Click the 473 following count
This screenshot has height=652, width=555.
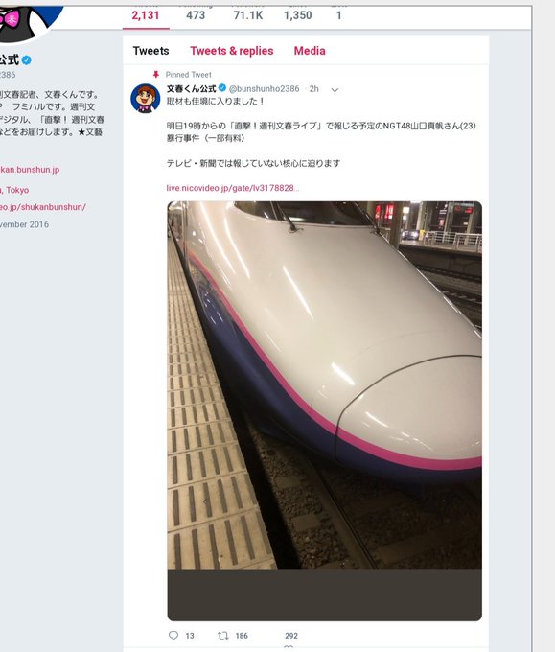point(196,15)
